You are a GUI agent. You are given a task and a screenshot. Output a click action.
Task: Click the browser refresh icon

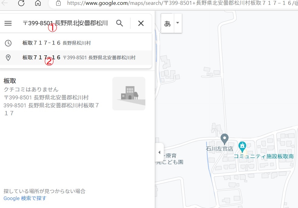(x=21, y=3)
